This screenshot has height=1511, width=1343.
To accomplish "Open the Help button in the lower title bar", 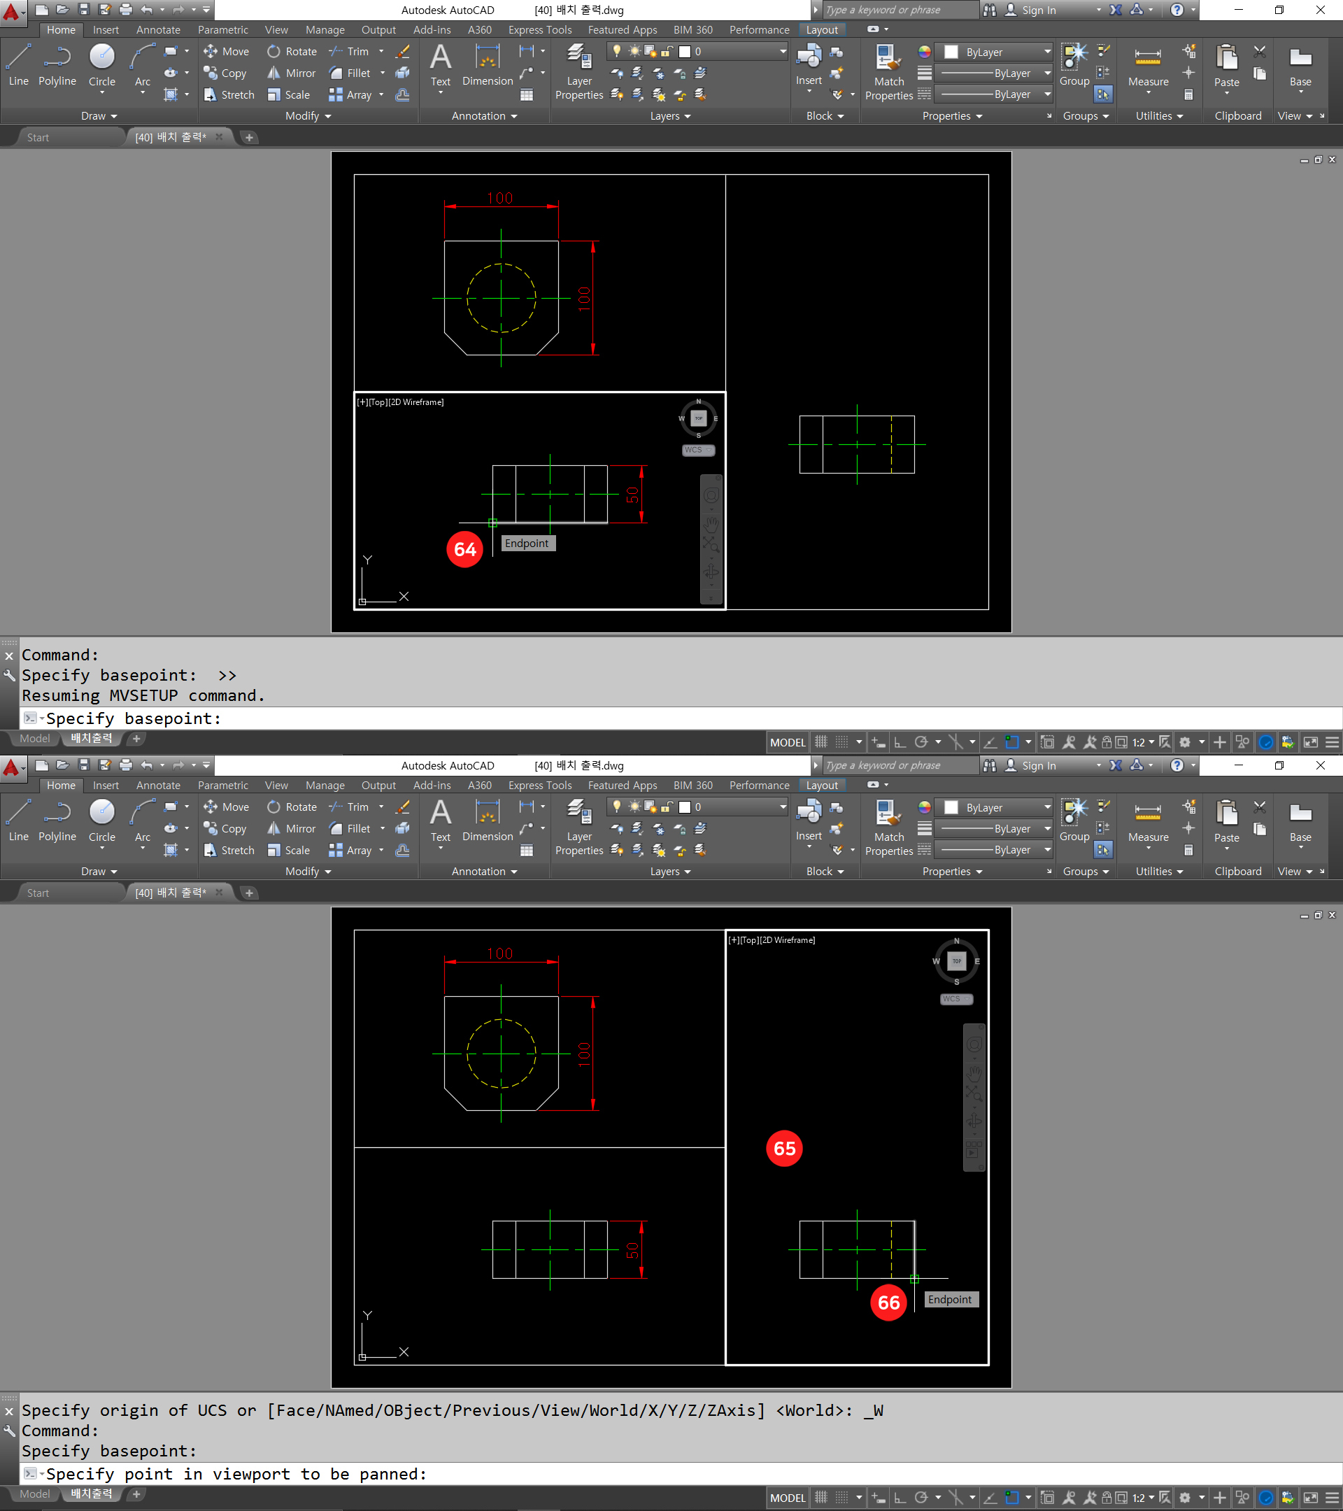I will point(1177,765).
